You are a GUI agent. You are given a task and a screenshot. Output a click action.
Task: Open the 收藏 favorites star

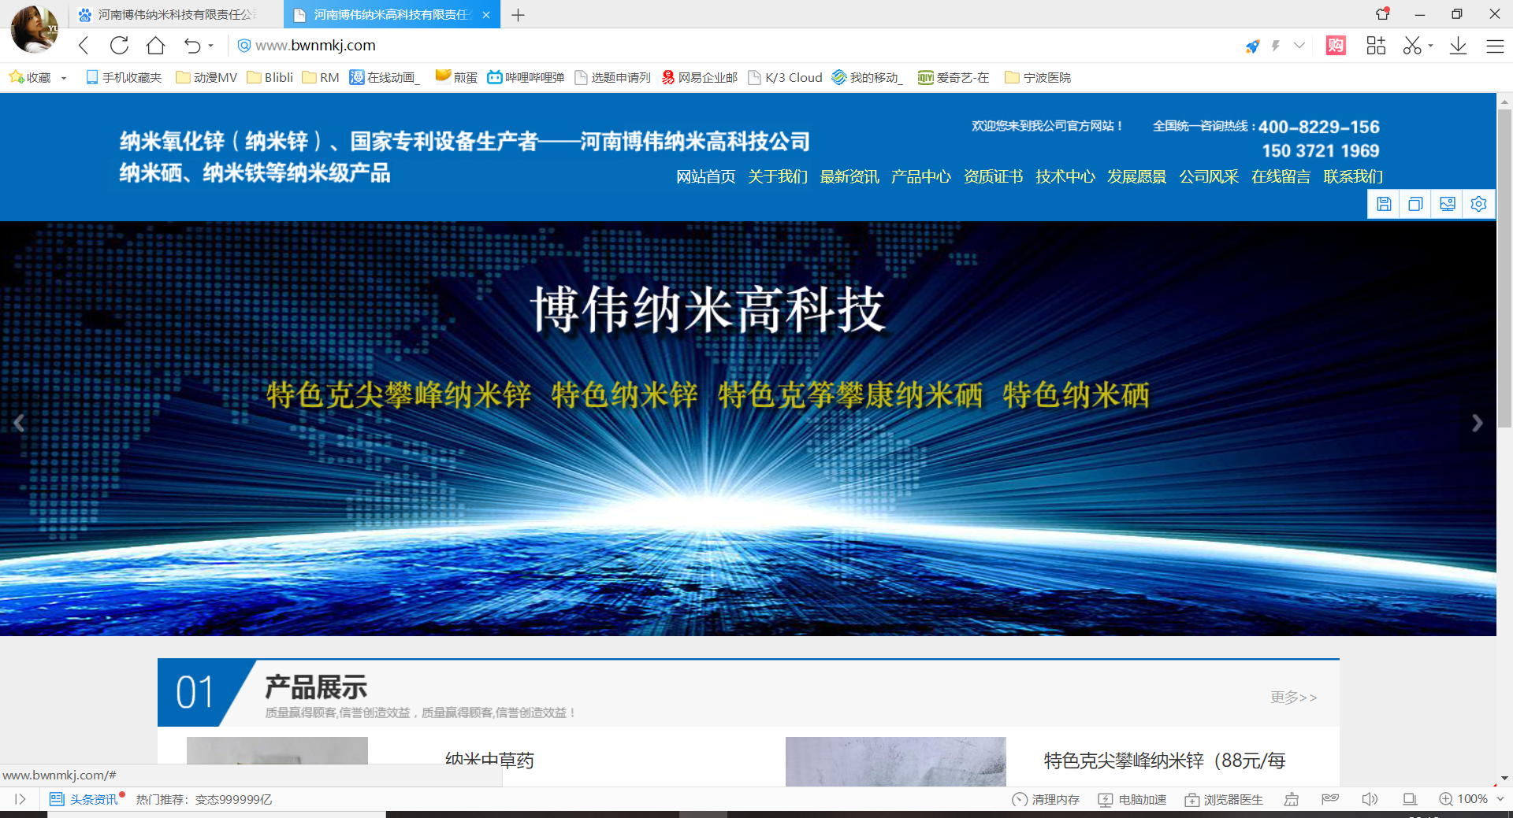point(30,77)
